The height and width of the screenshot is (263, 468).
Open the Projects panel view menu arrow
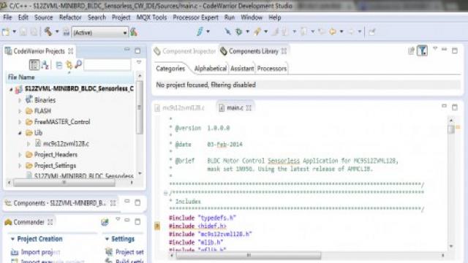tap(139, 62)
